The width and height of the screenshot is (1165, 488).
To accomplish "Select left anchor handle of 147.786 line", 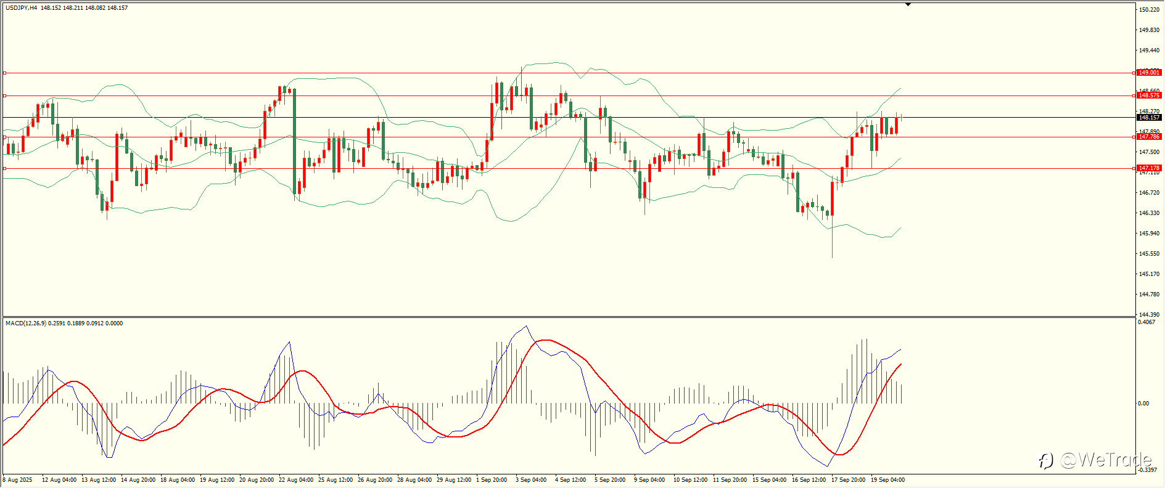I will tap(5, 137).
